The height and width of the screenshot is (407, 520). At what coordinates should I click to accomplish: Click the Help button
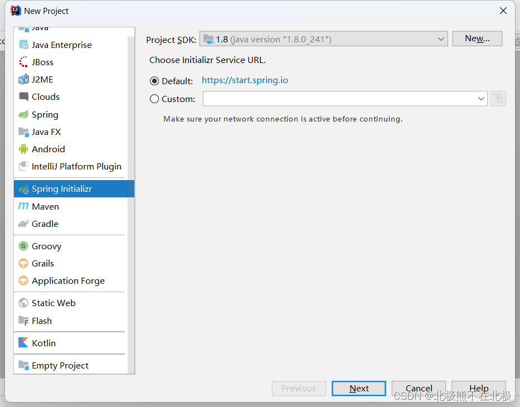tap(479, 388)
